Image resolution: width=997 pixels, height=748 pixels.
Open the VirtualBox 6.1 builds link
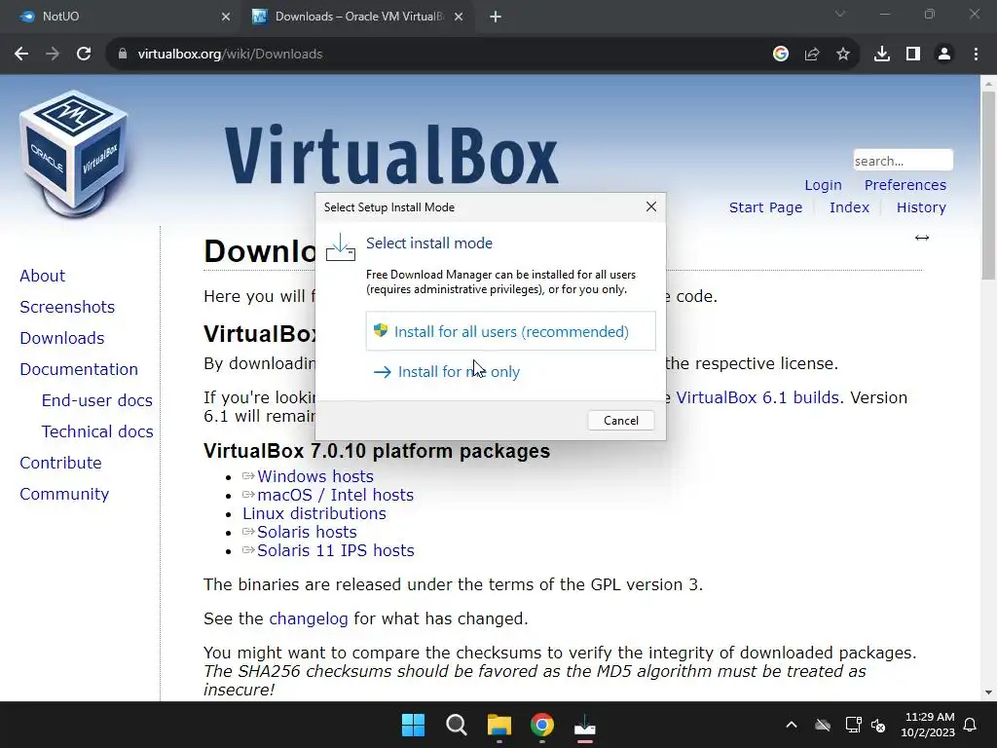coord(757,397)
